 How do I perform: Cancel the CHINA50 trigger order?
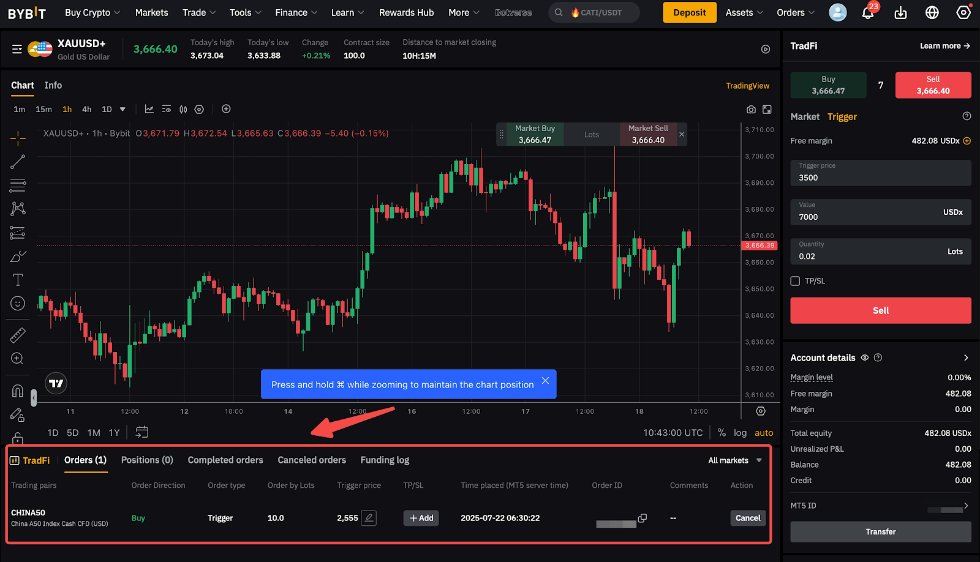748,518
